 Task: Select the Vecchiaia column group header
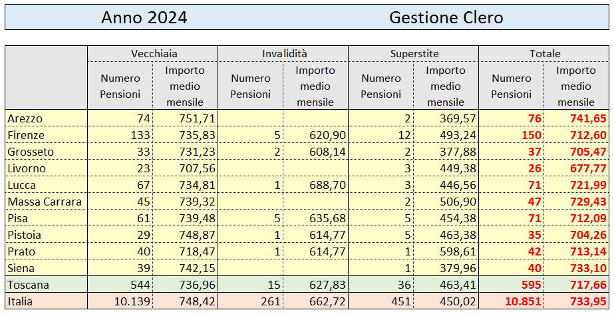point(153,54)
